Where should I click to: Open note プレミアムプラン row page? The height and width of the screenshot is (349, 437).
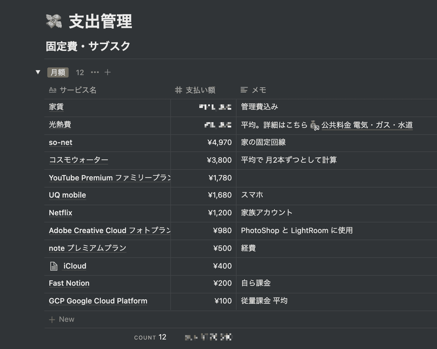(x=88, y=248)
